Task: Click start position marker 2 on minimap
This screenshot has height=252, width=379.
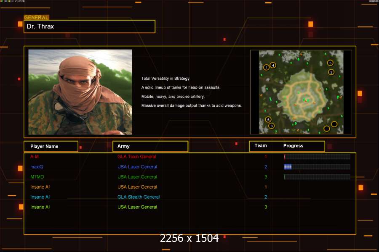Action: tap(331, 72)
